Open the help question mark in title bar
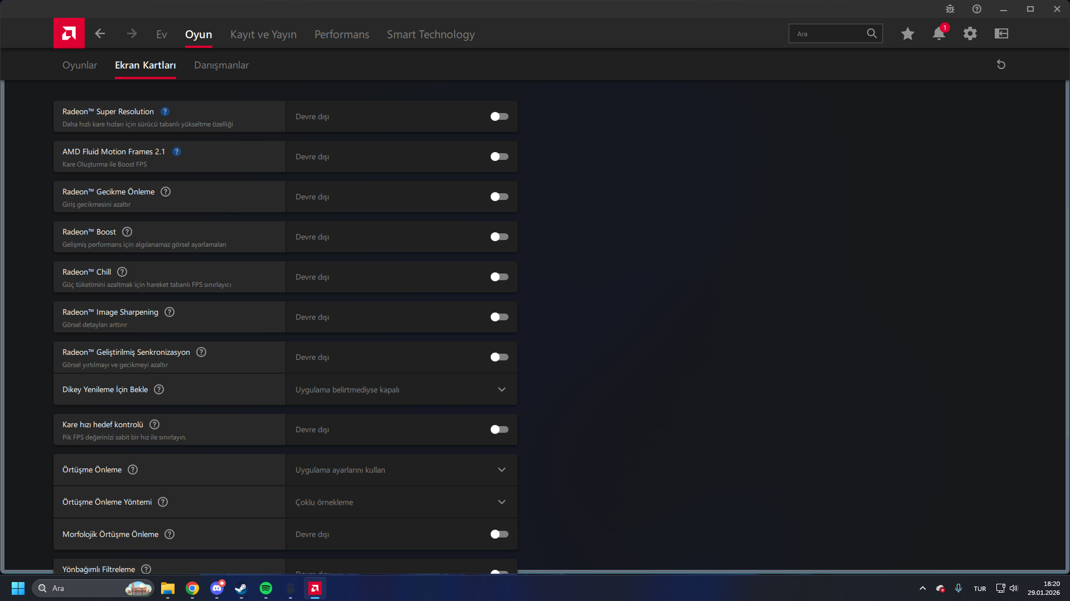The width and height of the screenshot is (1070, 601). (977, 9)
